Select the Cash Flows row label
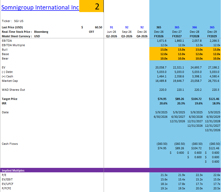Image resolution: width=221 pixels, height=192 pixels. point(10,144)
